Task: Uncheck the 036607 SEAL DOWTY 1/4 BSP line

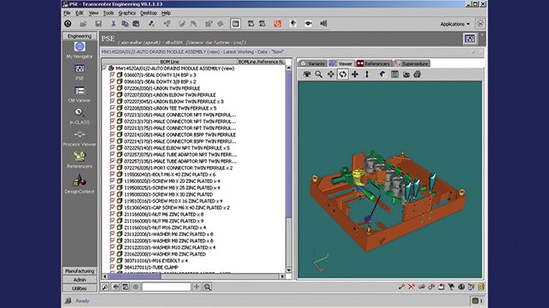Action: click(x=112, y=74)
